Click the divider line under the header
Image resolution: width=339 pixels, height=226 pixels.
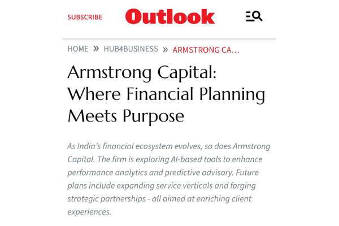point(169,39)
